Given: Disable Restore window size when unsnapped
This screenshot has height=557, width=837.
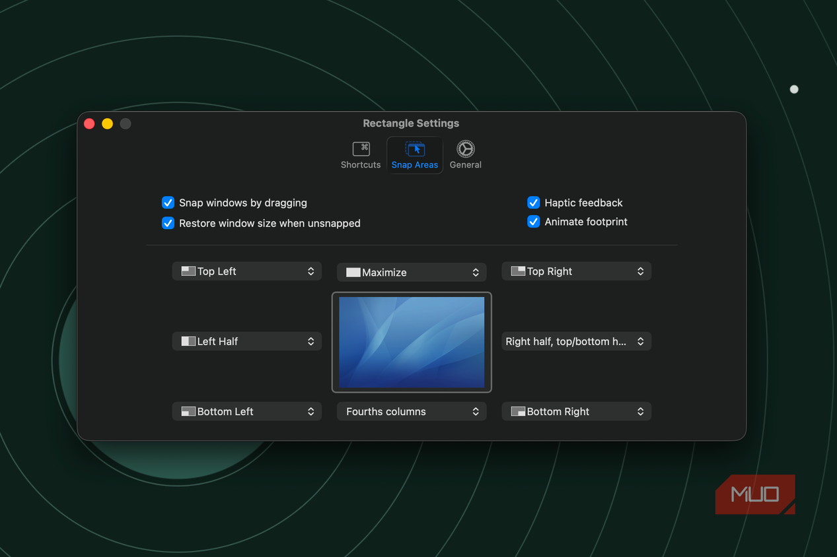Looking at the screenshot, I should point(168,223).
